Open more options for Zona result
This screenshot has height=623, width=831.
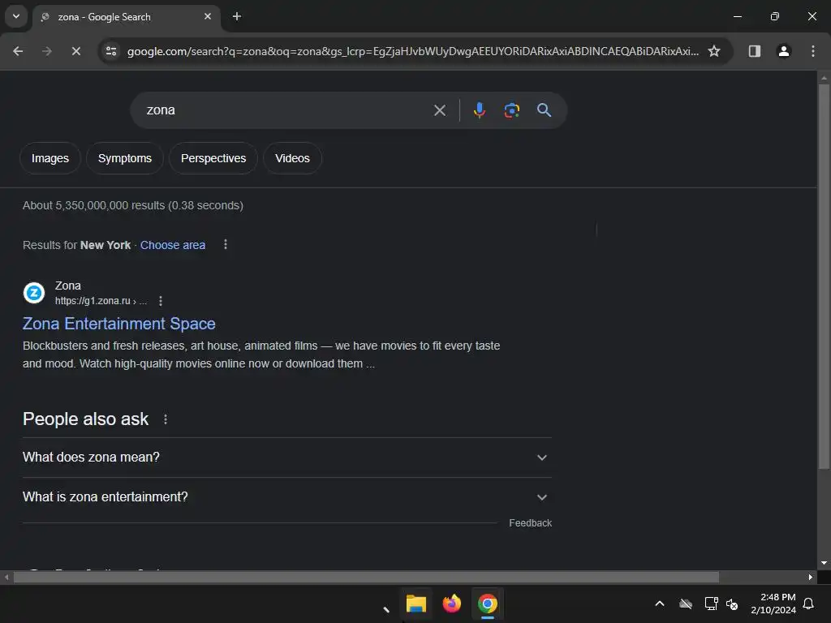point(161,301)
